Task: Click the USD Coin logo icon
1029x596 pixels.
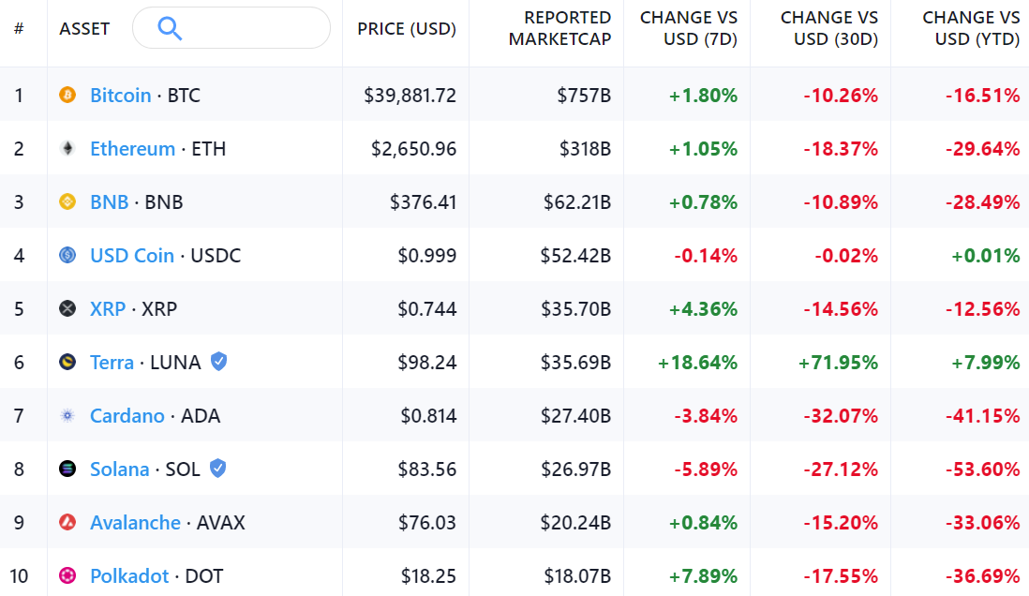Action: pos(67,255)
